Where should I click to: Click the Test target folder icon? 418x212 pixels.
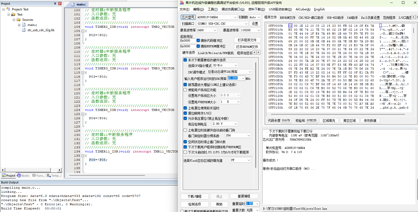click(13, 15)
